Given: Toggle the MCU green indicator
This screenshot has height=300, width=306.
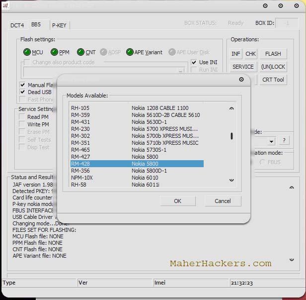Looking at the screenshot, I should 27,52.
